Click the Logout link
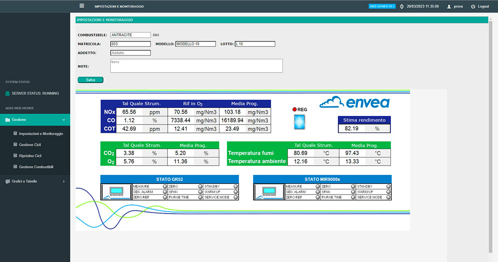The width and height of the screenshot is (498, 262). (483, 7)
